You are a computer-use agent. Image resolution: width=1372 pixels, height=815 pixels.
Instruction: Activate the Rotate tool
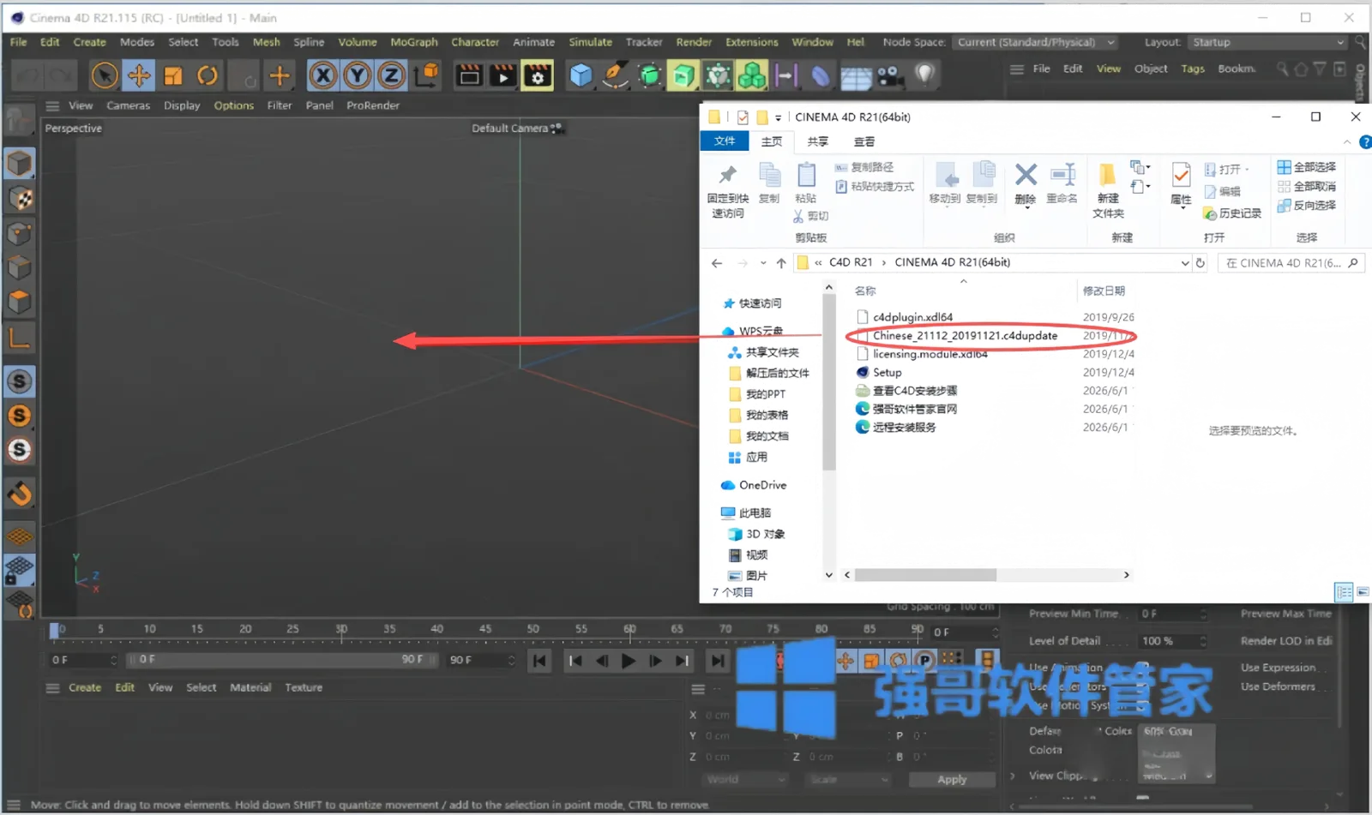pyautogui.click(x=208, y=76)
